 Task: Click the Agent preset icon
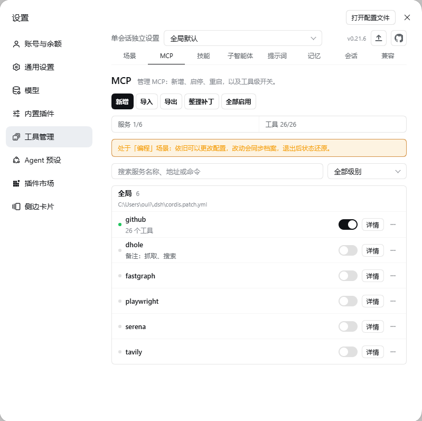coord(16,160)
